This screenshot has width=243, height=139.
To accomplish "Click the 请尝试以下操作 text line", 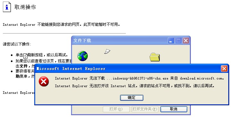I will 17,44.
